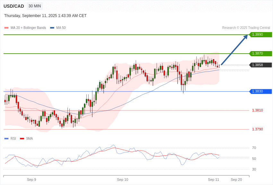Screen dimensions: 273x185
Task: Toggle the MA 50 legend label
Action: (61, 28)
